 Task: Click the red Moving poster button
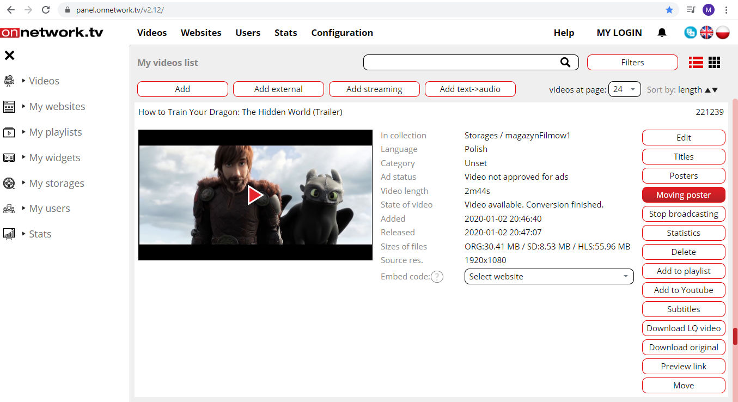click(x=684, y=195)
